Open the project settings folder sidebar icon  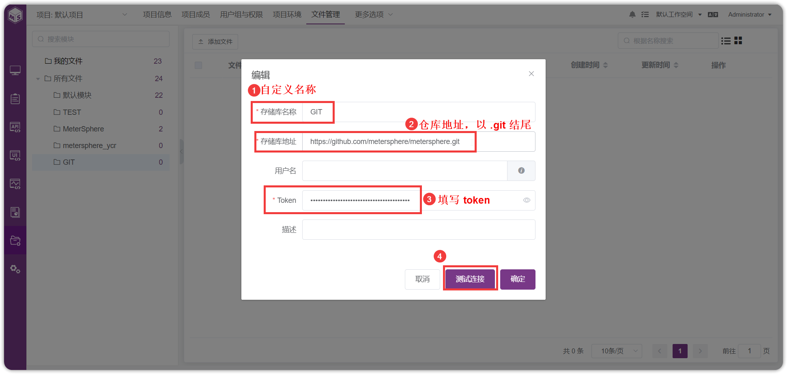15,241
